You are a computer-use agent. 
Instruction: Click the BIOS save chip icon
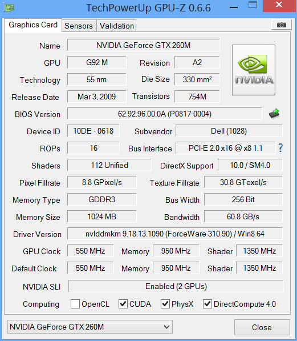274,114
